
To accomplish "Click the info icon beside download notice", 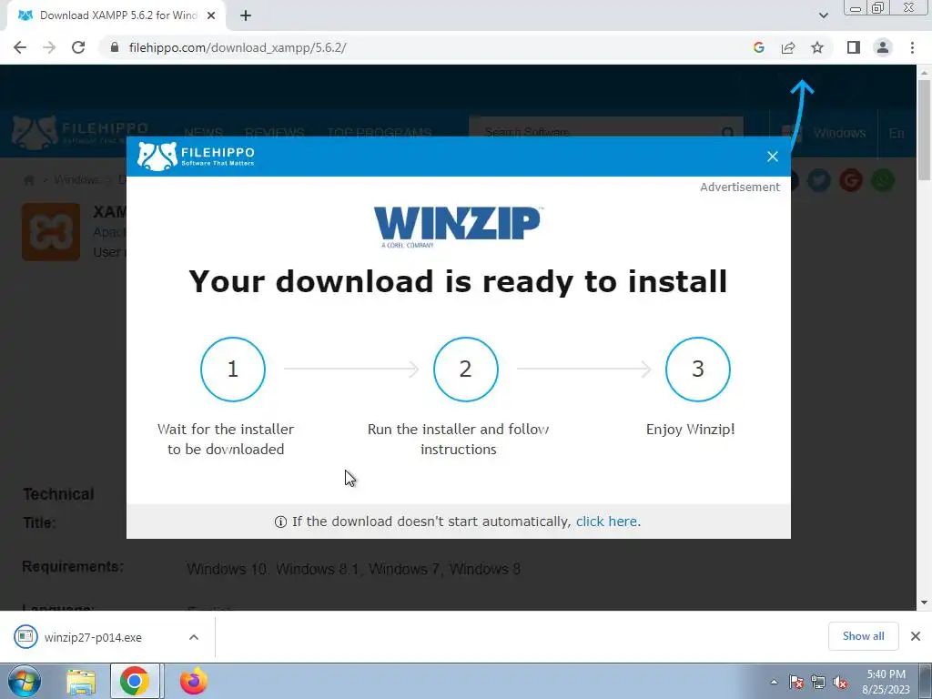I will pyautogui.click(x=280, y=522).
